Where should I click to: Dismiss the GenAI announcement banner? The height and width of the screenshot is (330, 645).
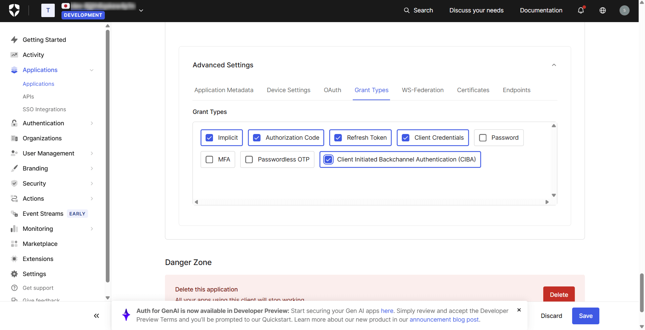519,310
